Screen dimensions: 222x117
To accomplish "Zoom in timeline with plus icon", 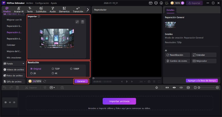I will coord(217,88).
